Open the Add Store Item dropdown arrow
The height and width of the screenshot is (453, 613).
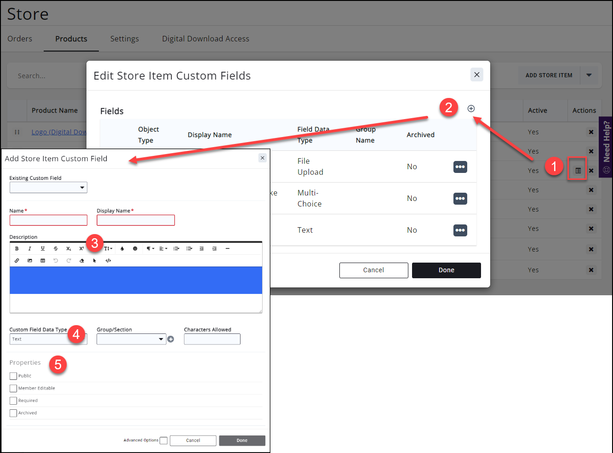pyautogui.click(x=589, y=75)
